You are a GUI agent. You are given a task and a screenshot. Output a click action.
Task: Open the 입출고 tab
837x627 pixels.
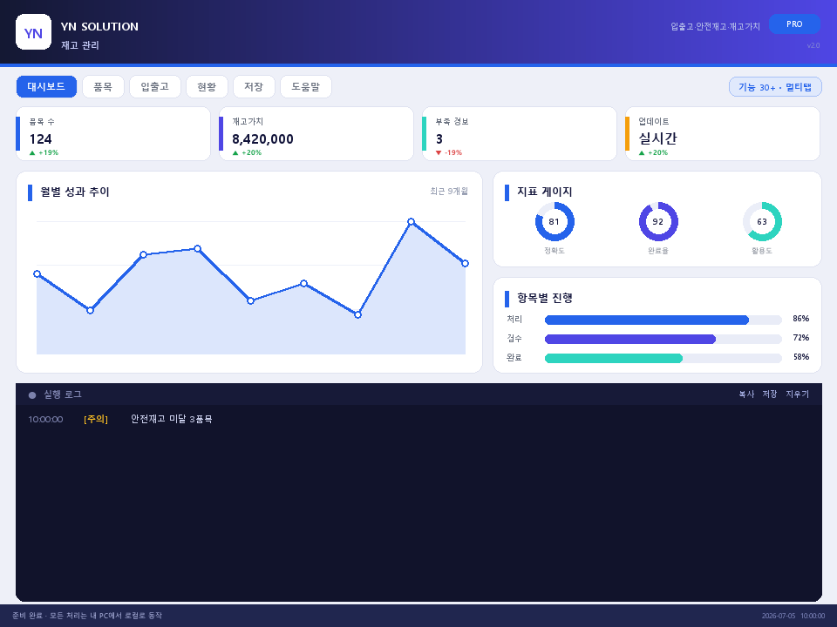point(155,86)
